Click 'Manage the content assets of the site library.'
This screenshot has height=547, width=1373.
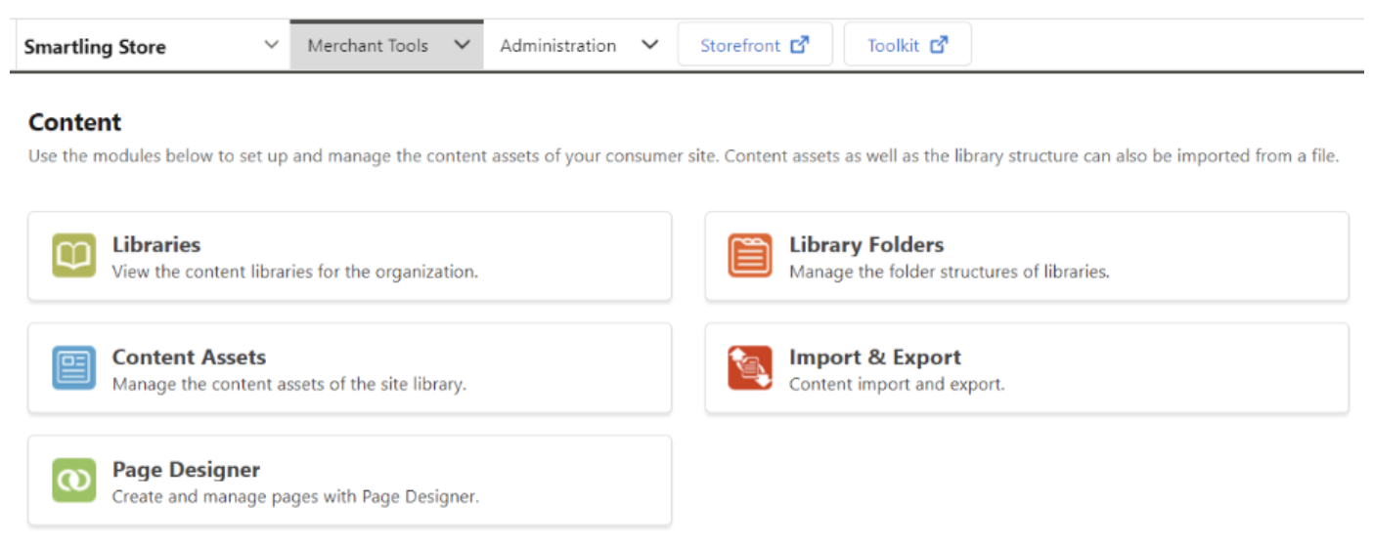tap(289, 384)
